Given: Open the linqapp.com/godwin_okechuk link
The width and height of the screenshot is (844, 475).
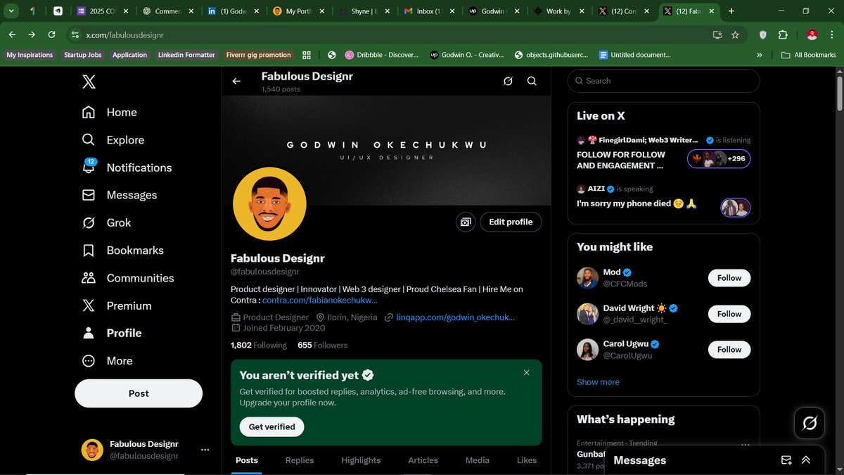Looking at the screenshot, I should (x=455, y=317).
